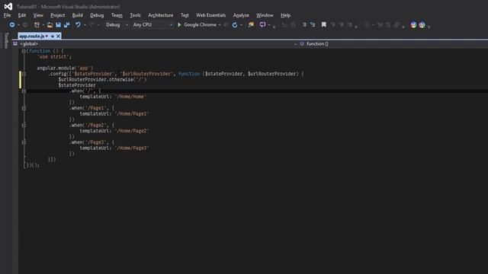The width and height of the screenshot is (488, 274).
Task: Click templateUrl '/Home/Page1' text
Action: click(114, 113)
